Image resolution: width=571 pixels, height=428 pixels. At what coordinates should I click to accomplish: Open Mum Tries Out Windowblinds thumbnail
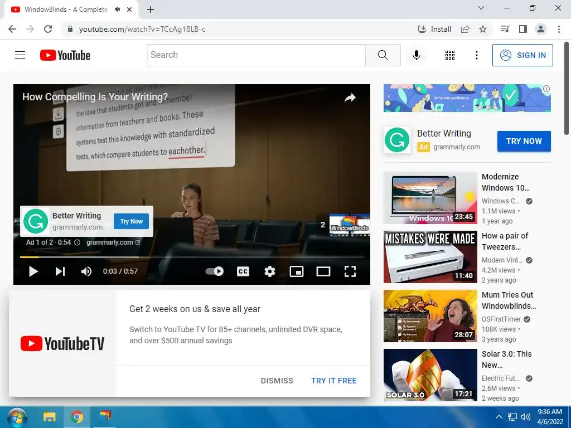(430, 316)
